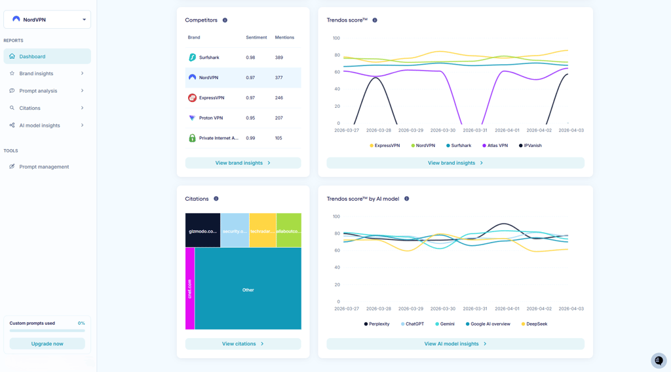671x372 pixels.
Task: Click the Dashboard home icon
Action: coord(12,56)
